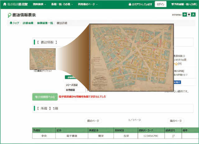
Task: Set text size to 中
Action: (189, 15)
